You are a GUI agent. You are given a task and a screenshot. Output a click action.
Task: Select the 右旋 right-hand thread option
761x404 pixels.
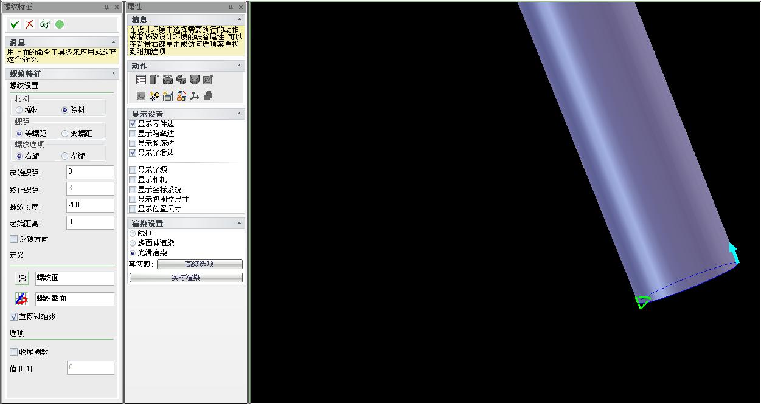pos(19,156)
